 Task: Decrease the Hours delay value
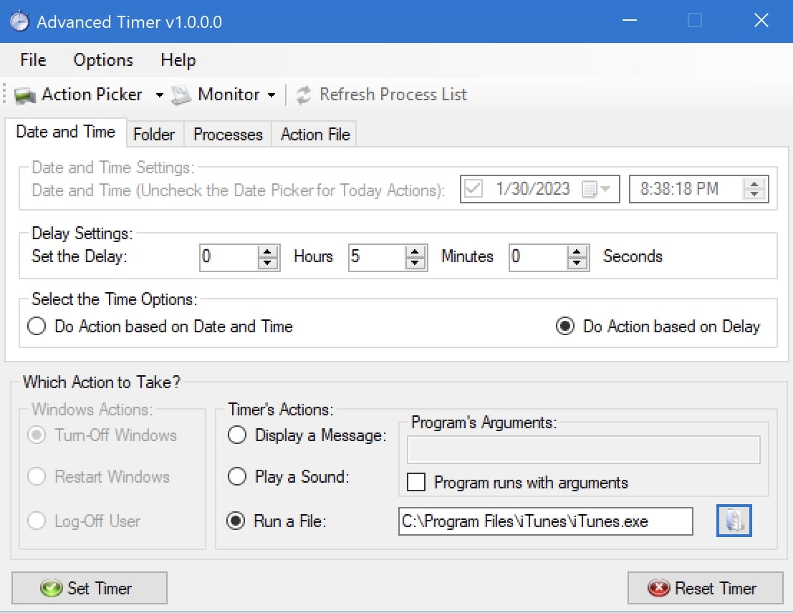[x=267, y=263]
